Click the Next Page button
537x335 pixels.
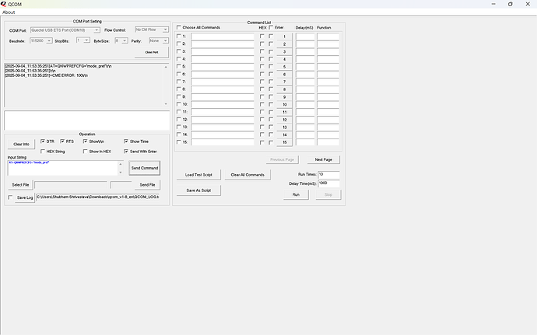323,159
